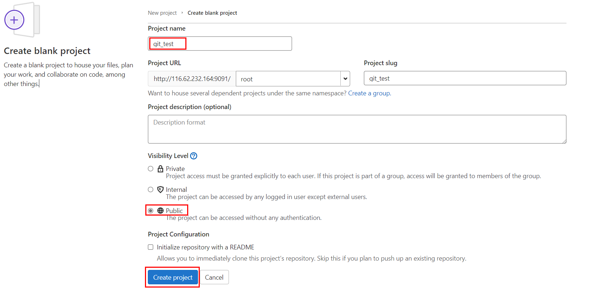591x289 pixels.
Task: Click the lock icon beside Private
Action: click(x=160, y=168)
